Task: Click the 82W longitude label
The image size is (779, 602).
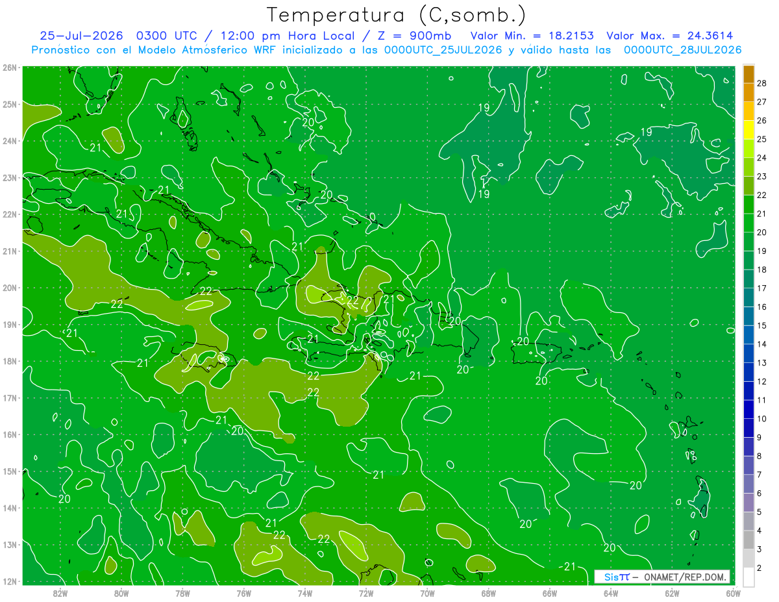Action: pos(60,593)
